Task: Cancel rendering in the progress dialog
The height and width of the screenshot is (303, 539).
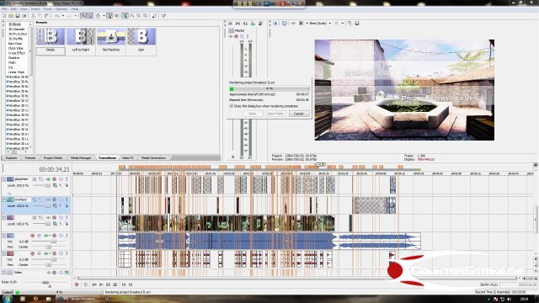Action: click(x=299, y=114)
